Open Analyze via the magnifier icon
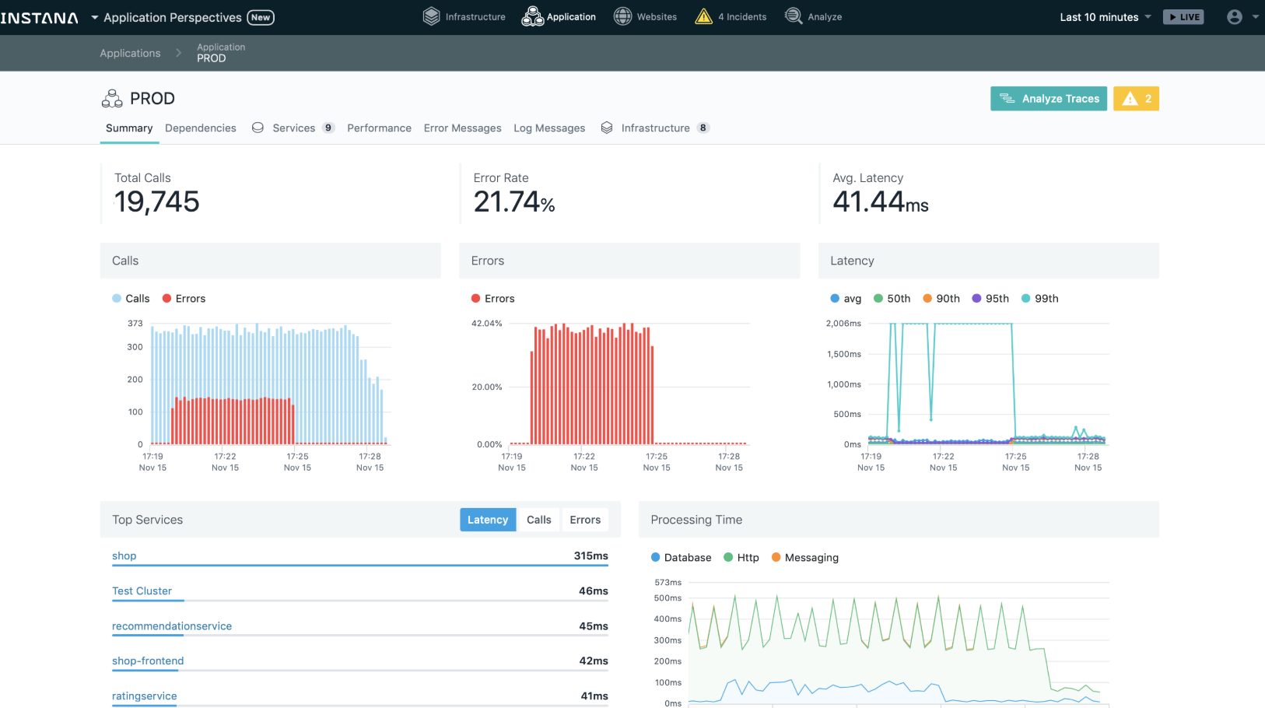The image size is (1265, 708). 794,16
